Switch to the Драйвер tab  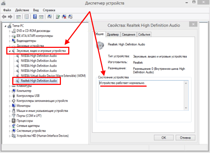tap(114, 35)
